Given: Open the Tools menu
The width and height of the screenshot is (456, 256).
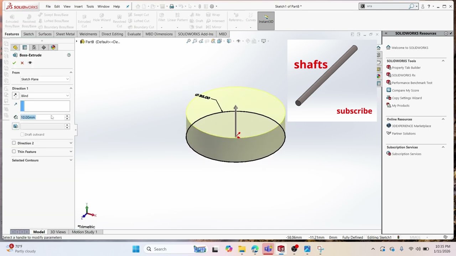Looking at the screenshot, I should click(90, 6).
